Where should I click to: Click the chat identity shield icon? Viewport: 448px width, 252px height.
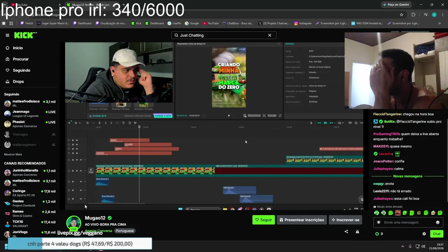(x=378, y=222)
